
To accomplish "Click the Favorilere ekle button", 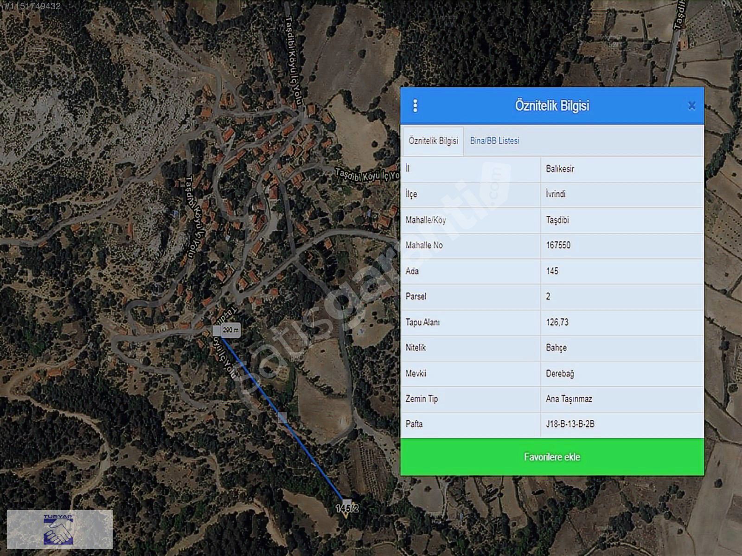I will click(x=552, y=457).
